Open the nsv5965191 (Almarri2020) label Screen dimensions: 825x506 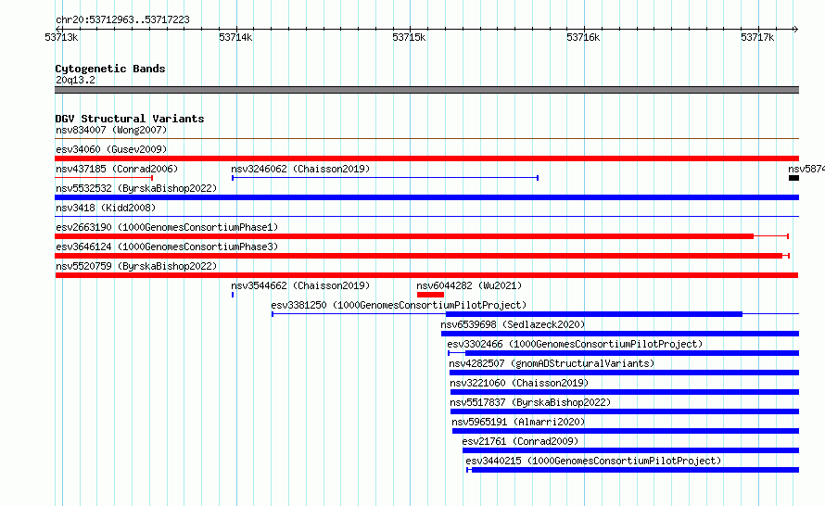[518, 422]
